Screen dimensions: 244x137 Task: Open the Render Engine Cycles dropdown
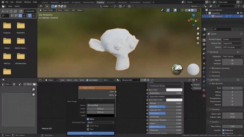tap(233, 40)
